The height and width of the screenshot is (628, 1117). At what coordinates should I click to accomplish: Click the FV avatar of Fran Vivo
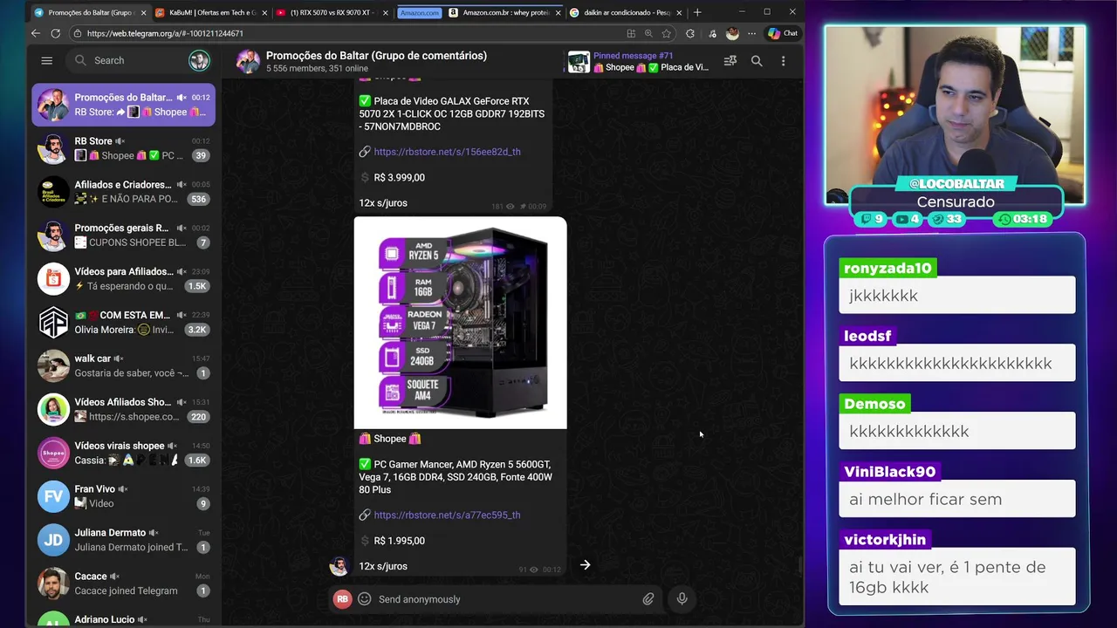click(x=53, y=496)
